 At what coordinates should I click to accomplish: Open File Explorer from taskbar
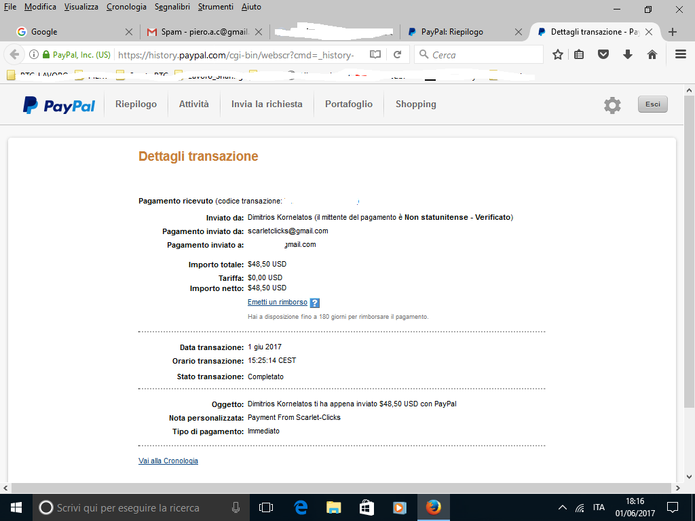coord(333,507)
